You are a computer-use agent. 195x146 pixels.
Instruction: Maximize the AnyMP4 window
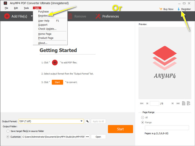[x=184, y=3]
